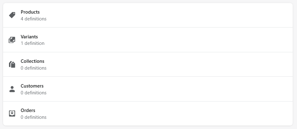Click the '4 definitions' text under Products
This screenshot has height=129, width=297.
click(33, 19)
